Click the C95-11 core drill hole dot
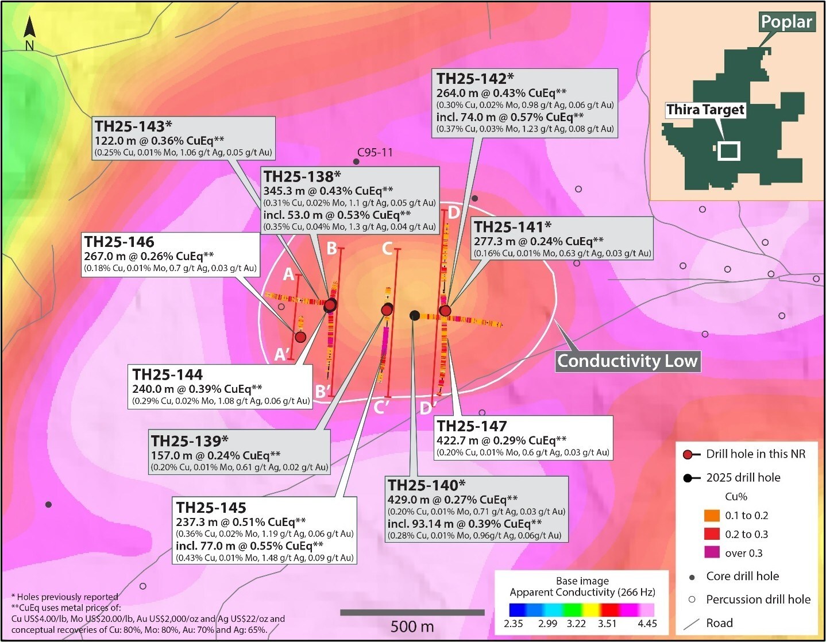Image resolution: width=826 pixels, height=642 pixels. pyautogui.click(x=357, y=163)
